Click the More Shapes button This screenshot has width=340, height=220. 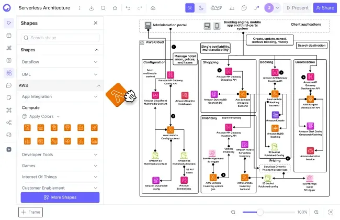tap(60, 197)
